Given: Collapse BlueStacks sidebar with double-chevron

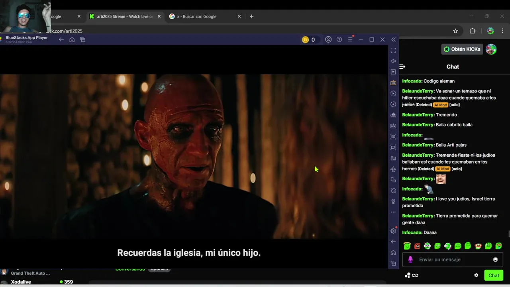Looking at the screenshot, I should 394,39.
